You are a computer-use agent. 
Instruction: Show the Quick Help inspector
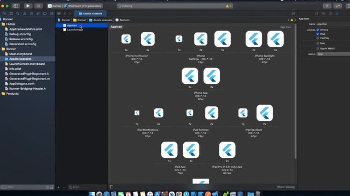coord(330,14)
